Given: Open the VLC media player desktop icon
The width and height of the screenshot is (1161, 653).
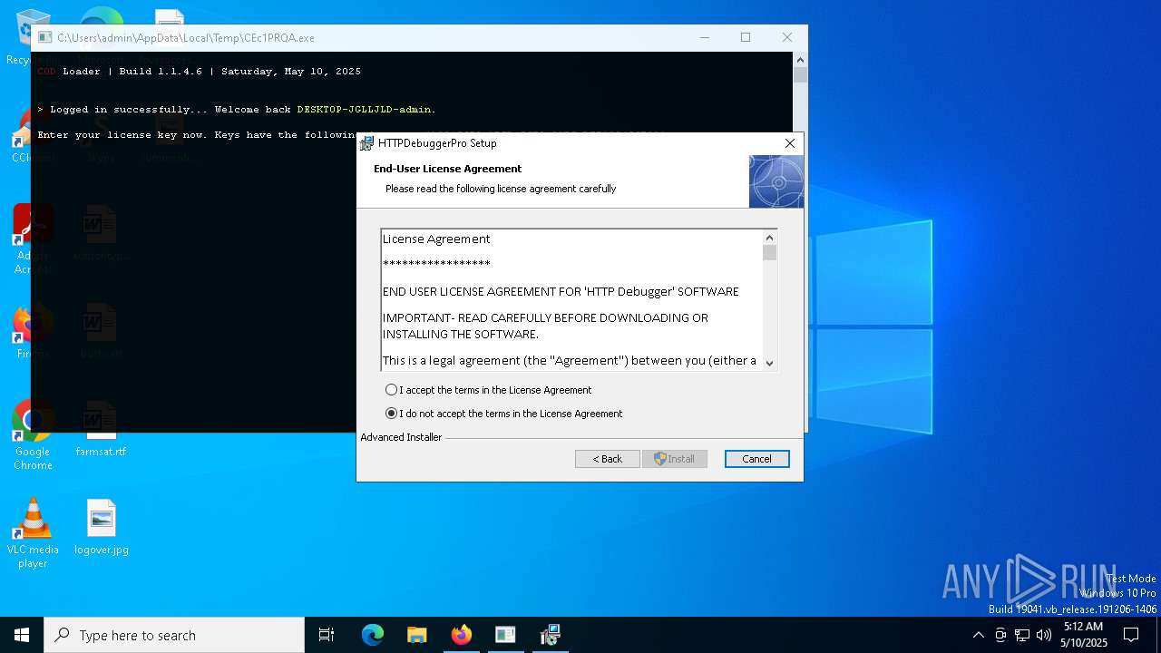Looking at the screenshot, I should point(33,533).
